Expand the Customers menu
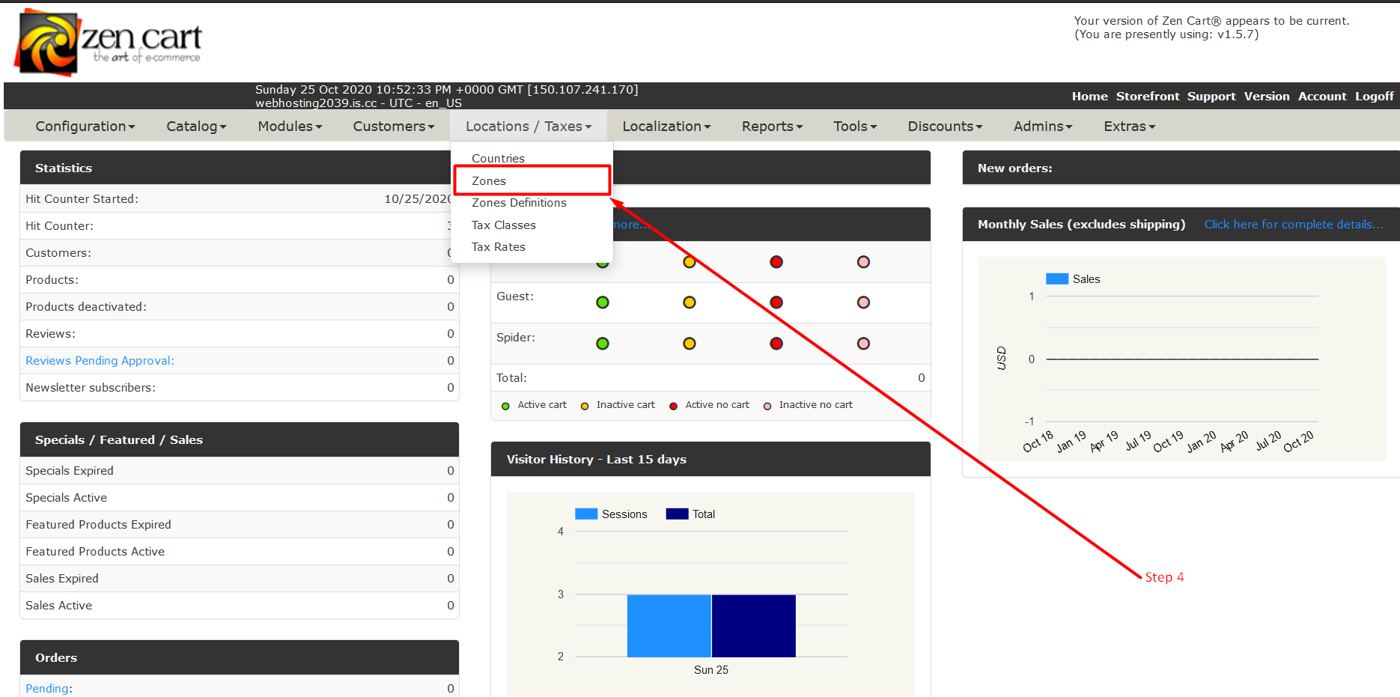1400x697 pixels. (394, 127)
